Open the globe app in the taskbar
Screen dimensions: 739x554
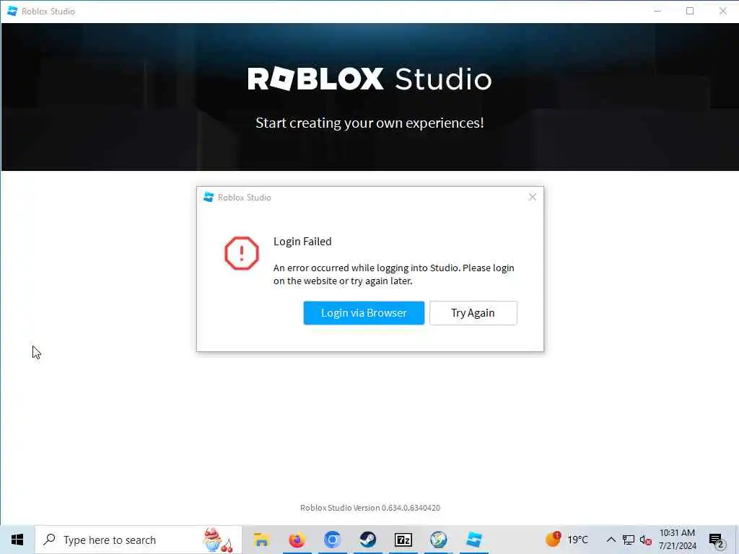tap(438, 540)
